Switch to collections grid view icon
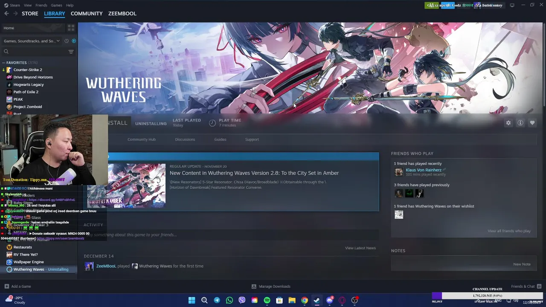Viewport: 546px width, 307px height. click(x=71, y=28)
